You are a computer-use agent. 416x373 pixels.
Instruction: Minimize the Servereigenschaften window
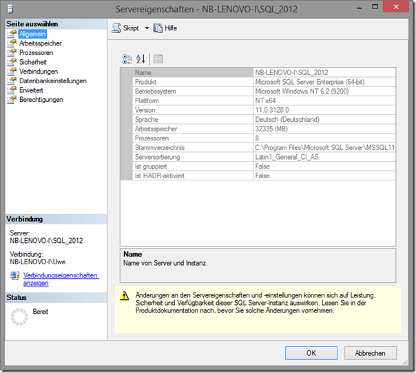point(360,8)
